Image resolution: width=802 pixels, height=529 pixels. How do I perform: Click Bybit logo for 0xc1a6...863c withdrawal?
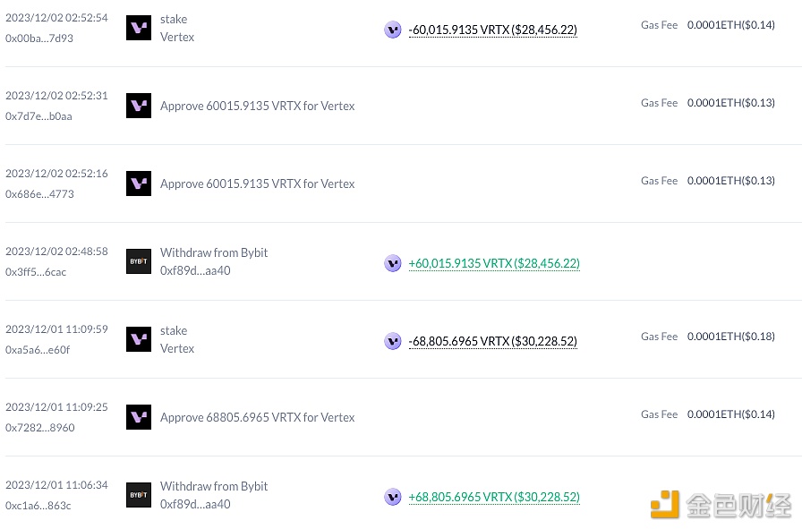(139, 495)
